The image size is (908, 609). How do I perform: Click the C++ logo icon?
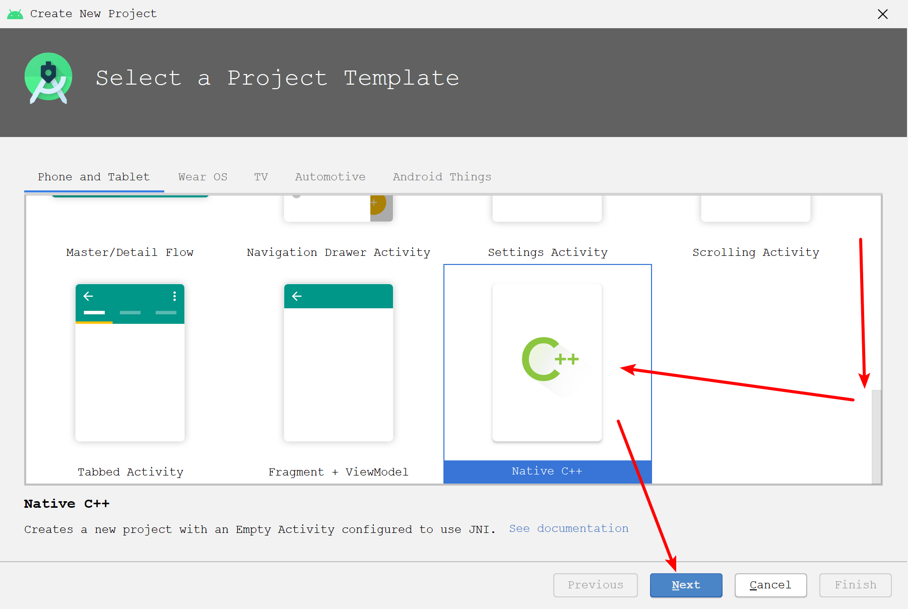click(550, 359)
